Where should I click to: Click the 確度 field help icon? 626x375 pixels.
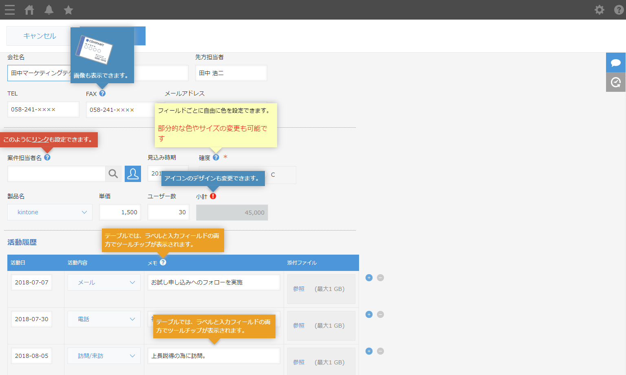point(216,157)
